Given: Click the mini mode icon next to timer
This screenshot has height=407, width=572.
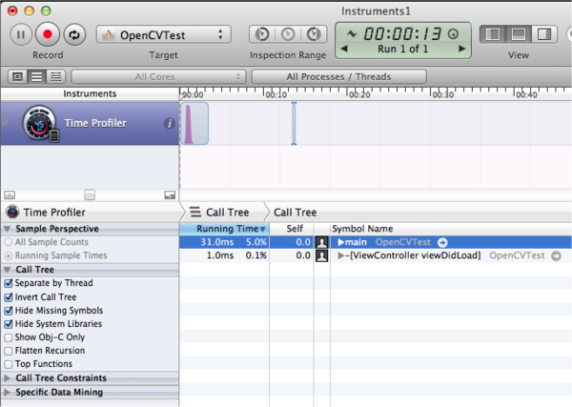Looking at the screenshot, I should [x=453, y=34].
